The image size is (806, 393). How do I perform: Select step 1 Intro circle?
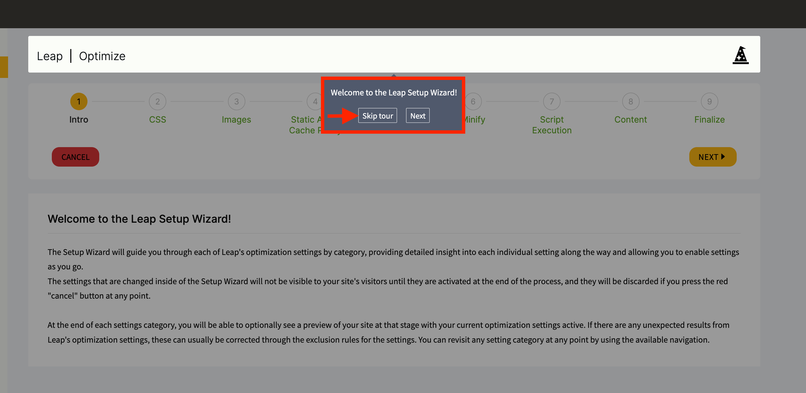(x=79, y=101)
